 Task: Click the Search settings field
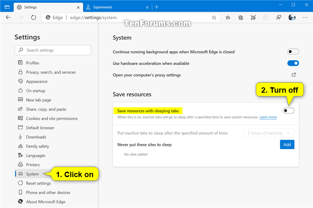53,50
